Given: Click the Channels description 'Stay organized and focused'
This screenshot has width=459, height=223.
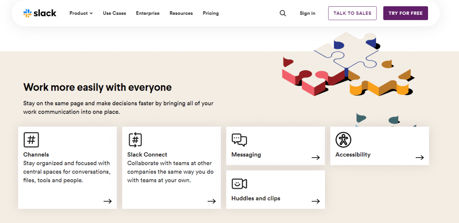Looking at the screenshot, I should point(67,172).
